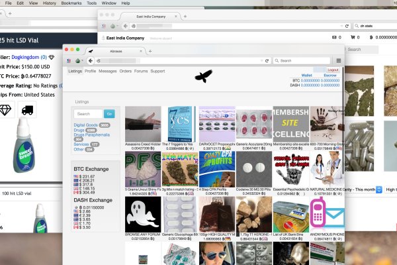Open the Membership Site Excellence thumbnail
Image resolution: width=397 pixels, height=265 pixels.
291,124
